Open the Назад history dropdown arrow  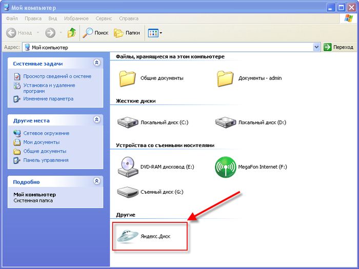[38, 33]
